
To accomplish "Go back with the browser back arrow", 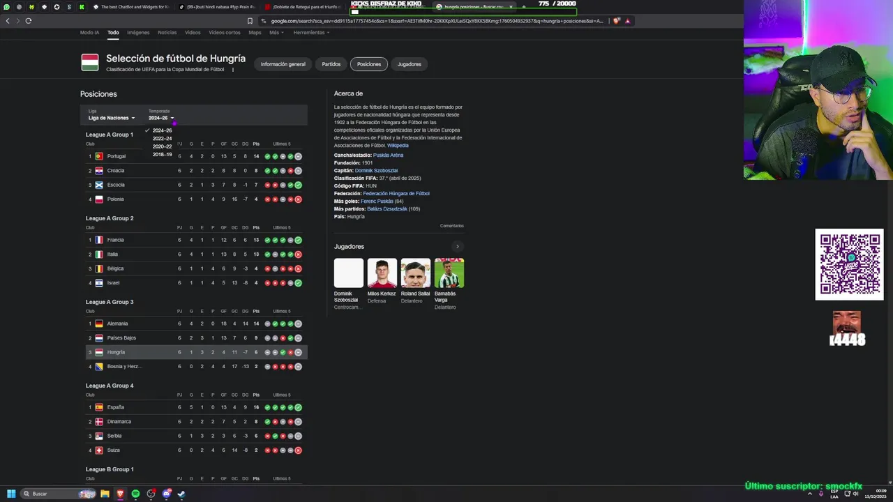I will (x=8, y=21).
